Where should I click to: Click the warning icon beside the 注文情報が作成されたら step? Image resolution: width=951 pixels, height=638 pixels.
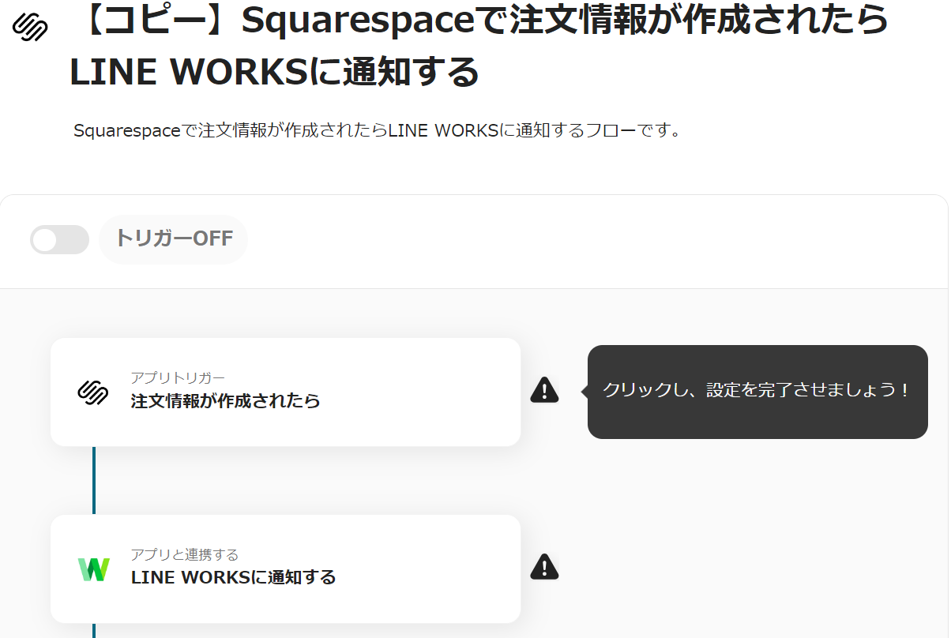(x=544, y=389)
